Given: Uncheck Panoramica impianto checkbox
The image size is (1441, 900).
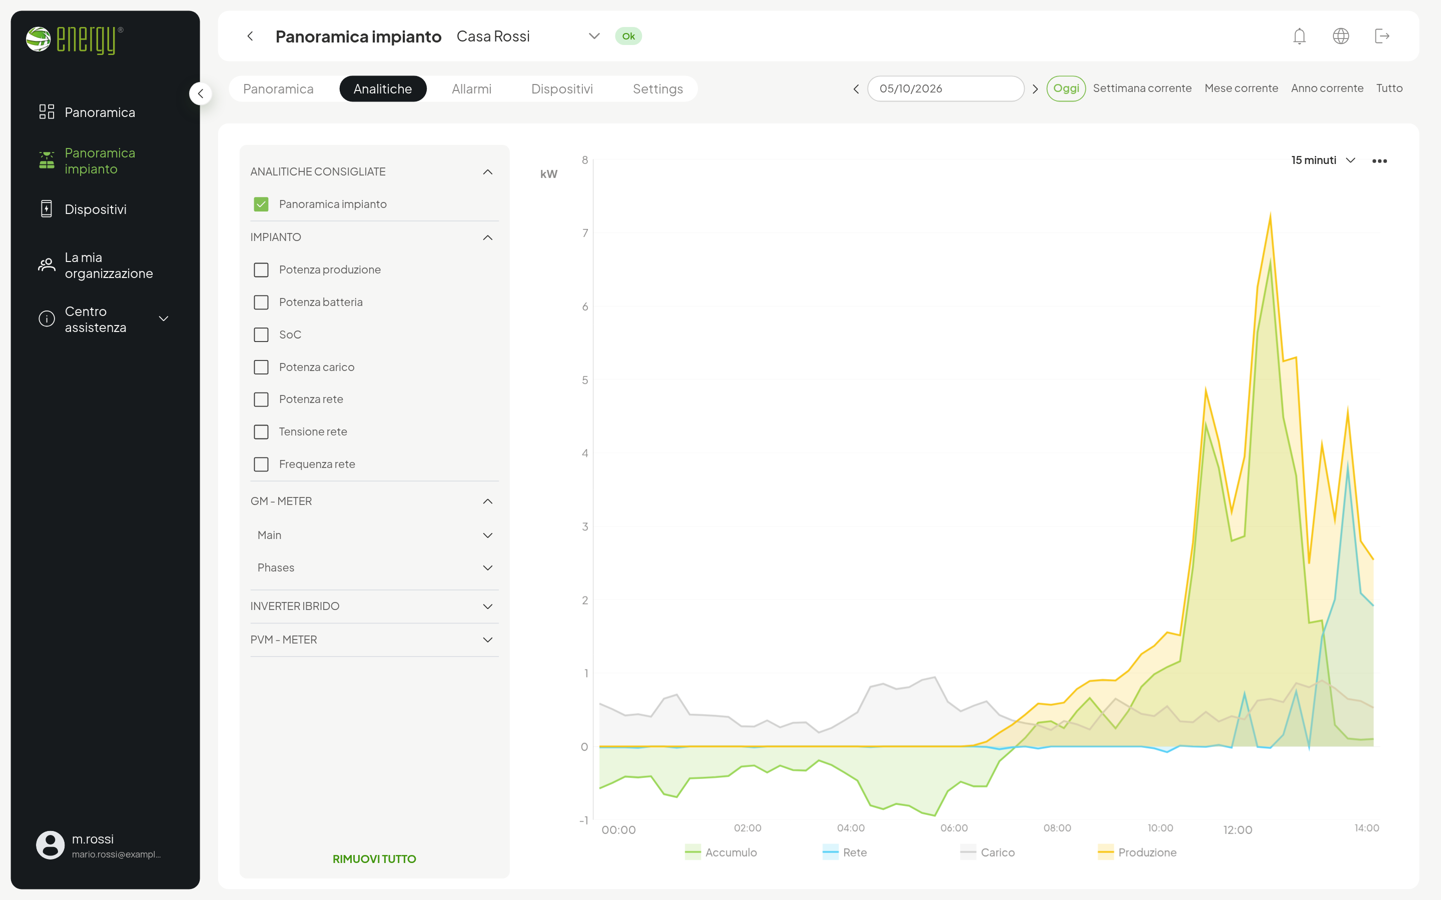Looking at the screenshot, I should [x=261, y=204].
